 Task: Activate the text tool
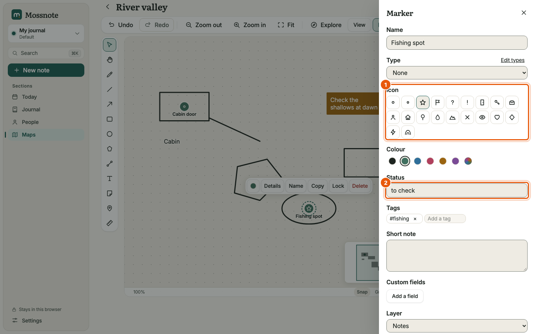coord(110,179)
